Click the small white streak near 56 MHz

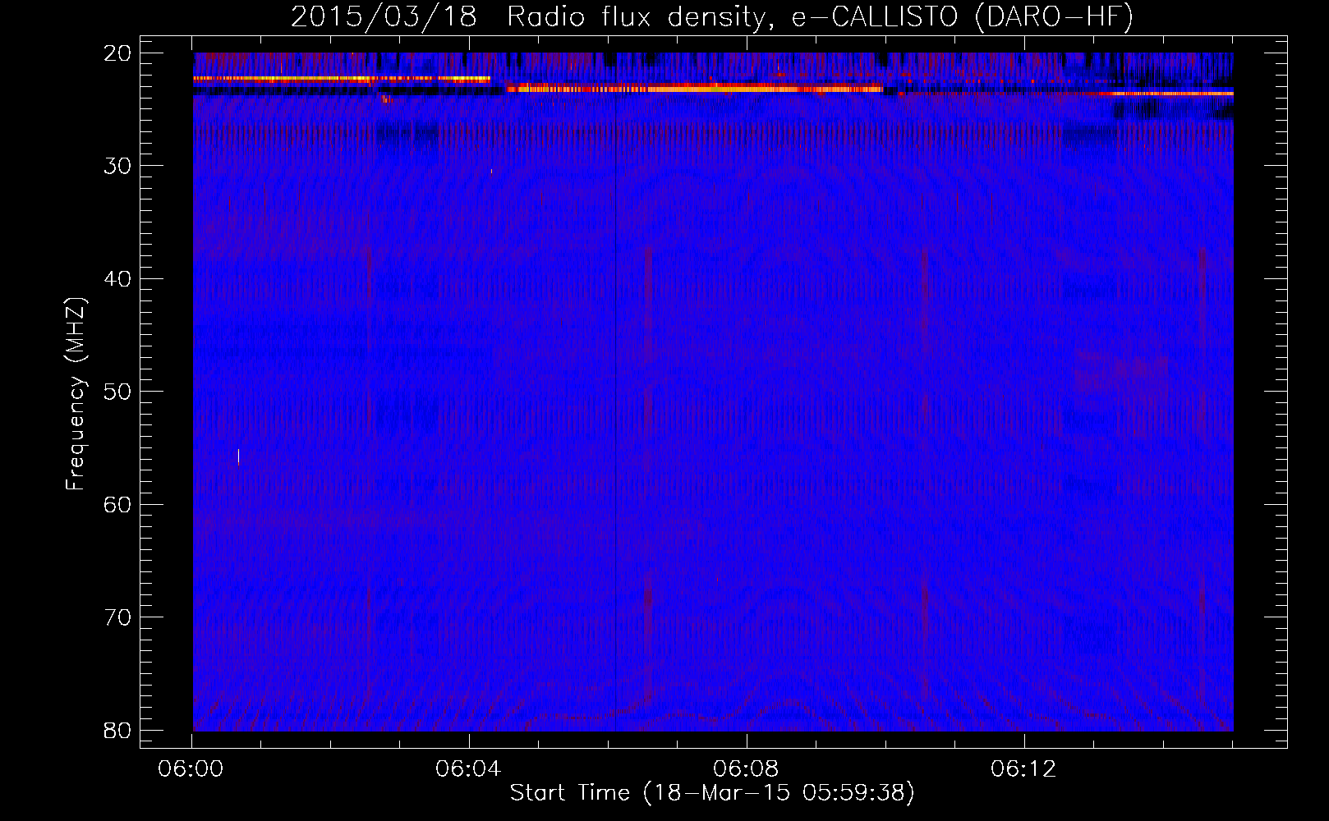click(x=238, y=456)
